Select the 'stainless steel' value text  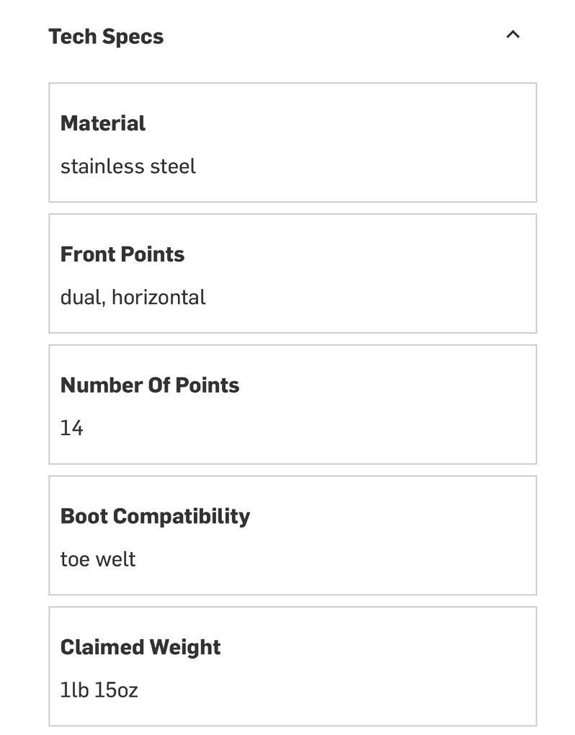128,166
